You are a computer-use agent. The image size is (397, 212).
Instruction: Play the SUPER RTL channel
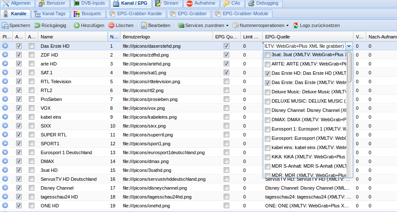coord(5,135)
